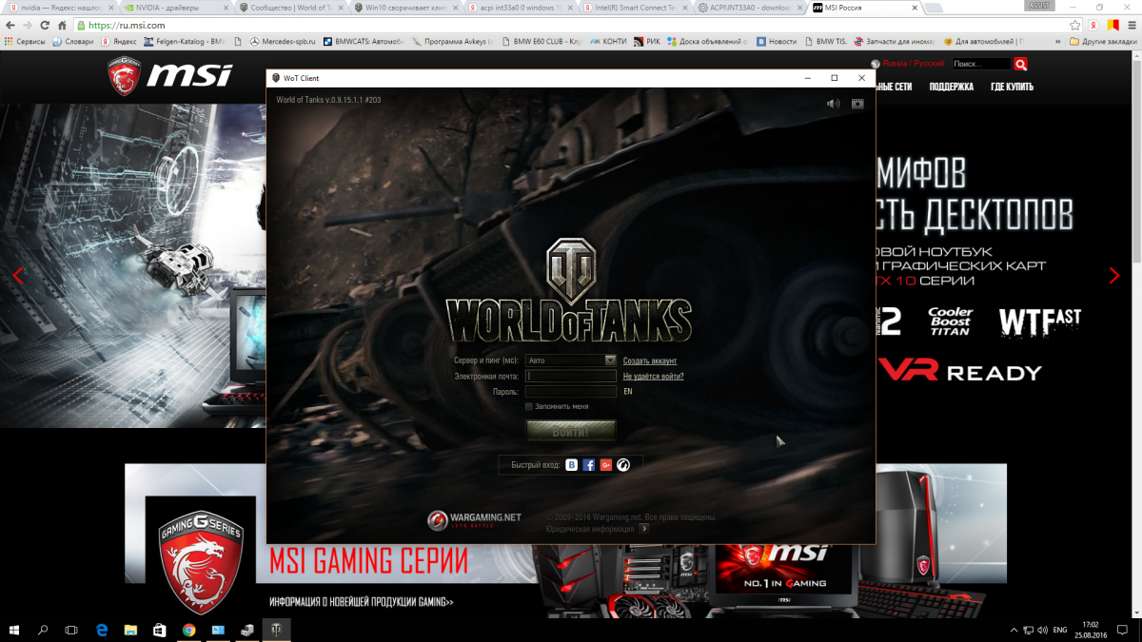Expand the Другие закладки folder
Screen dimensions: 1142x642
pos(1103,42)
